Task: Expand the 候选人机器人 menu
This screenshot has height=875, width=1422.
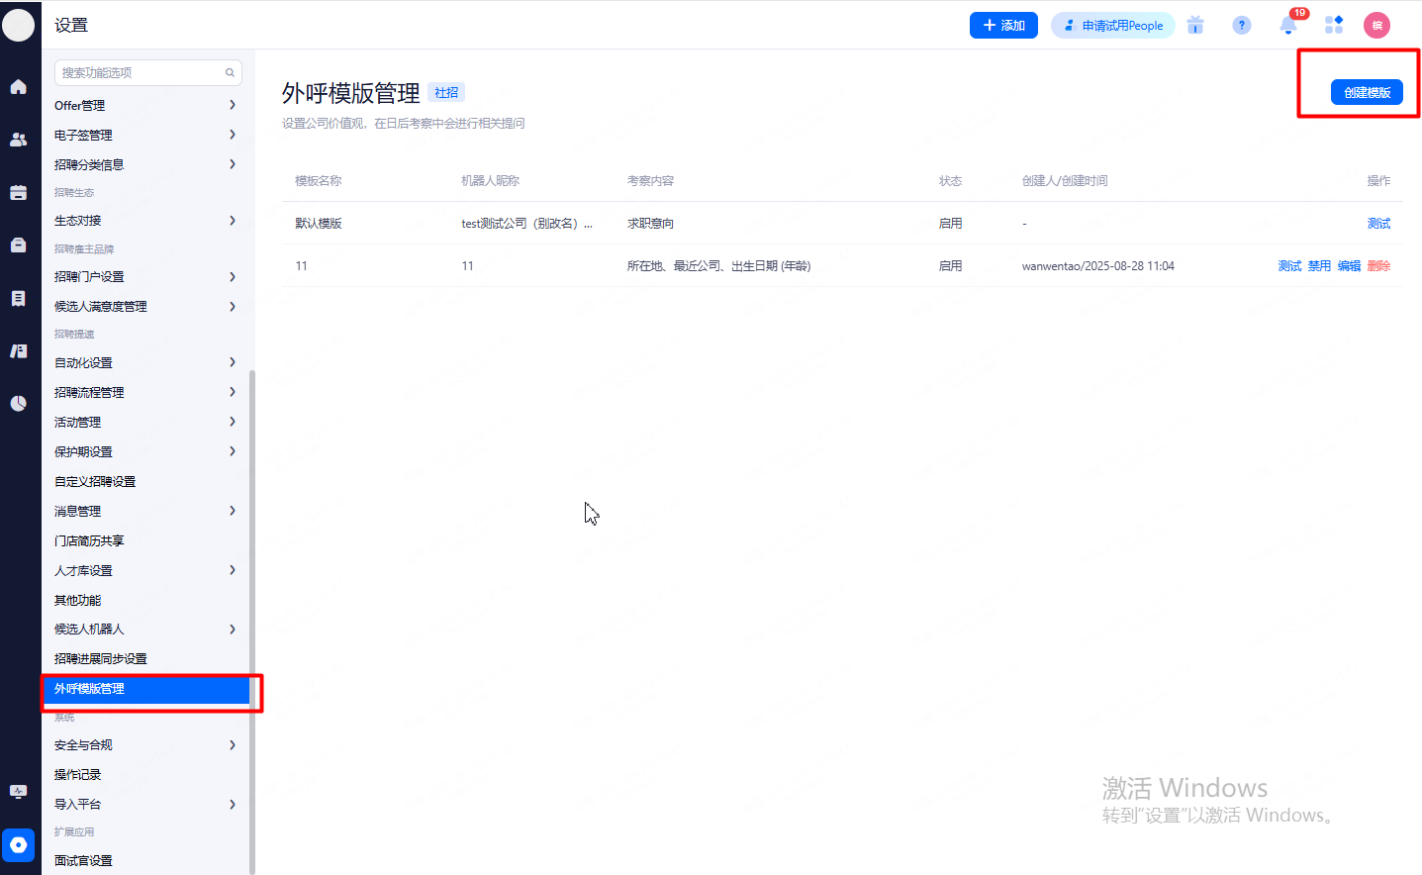Action: [146, 630]
